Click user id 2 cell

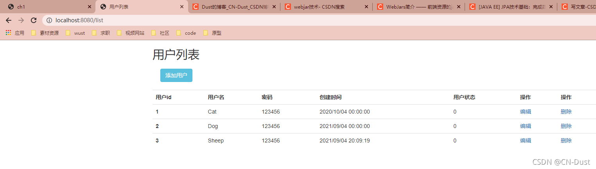click(157, 126)
